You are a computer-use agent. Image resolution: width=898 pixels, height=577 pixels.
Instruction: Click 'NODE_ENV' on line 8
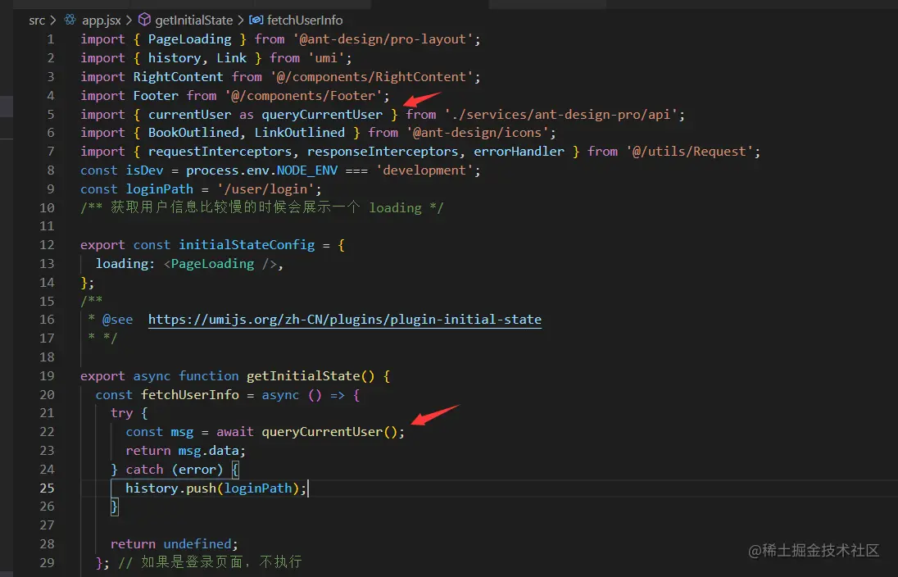tap(307, 170)
